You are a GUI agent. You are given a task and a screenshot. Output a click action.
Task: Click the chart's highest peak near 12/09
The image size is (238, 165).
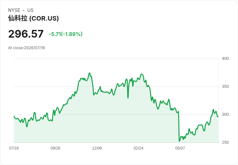90,73
